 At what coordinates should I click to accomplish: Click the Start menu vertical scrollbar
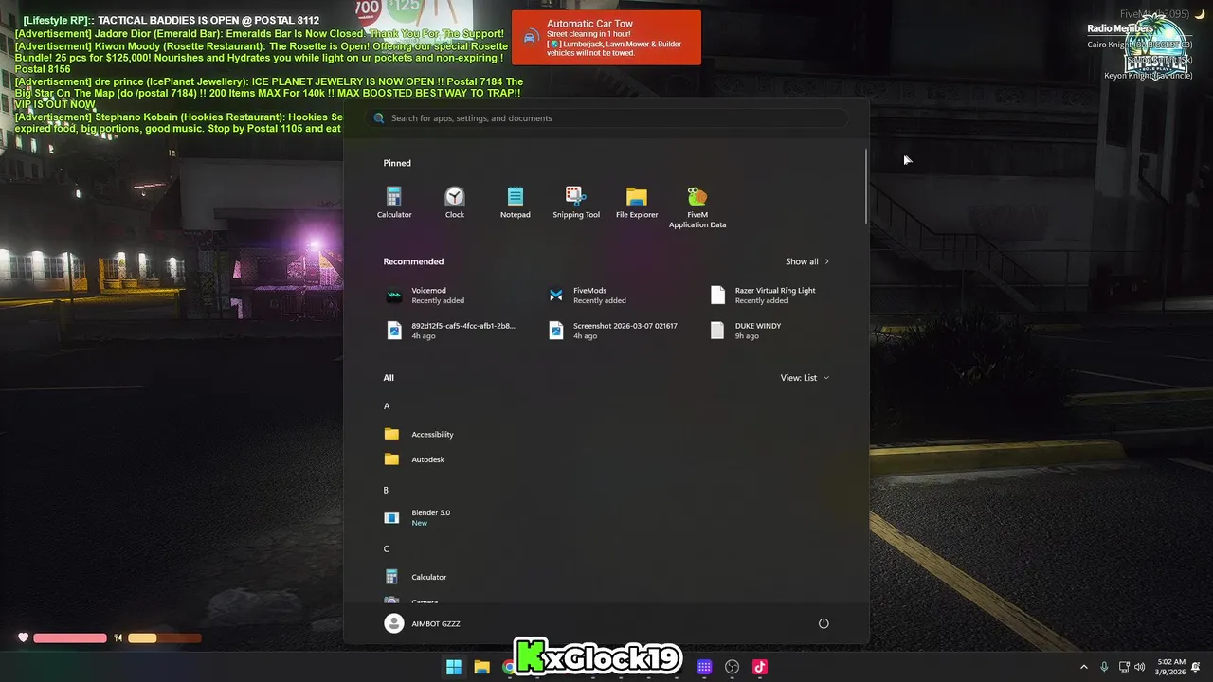[x=866, y=186]
